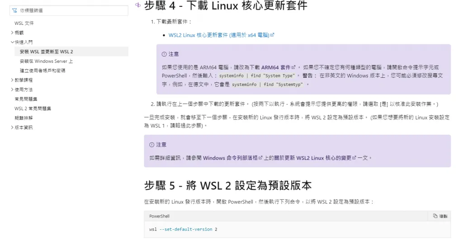The image size is (463, 251).
Task: Download the WSL2 Linux 核心更新套件 for x64
Action: coord(219,35)
